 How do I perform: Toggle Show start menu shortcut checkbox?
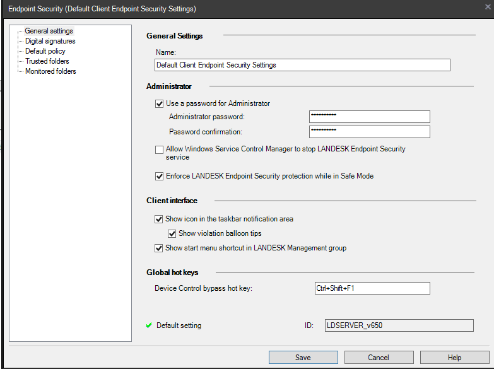click(x=158, y=248)
